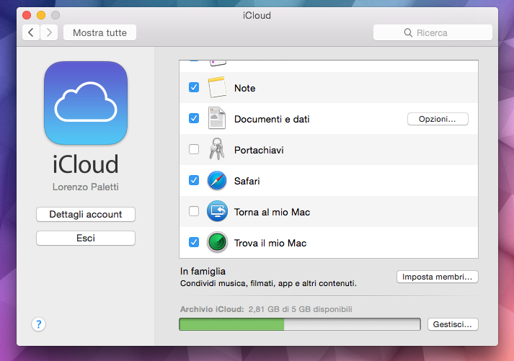
Task: Uncheck the Safari sync checkbox
Action: tap(194, 180)
